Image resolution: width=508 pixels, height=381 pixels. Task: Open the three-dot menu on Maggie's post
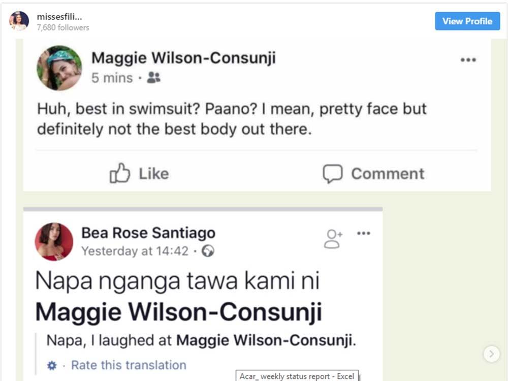468,60
